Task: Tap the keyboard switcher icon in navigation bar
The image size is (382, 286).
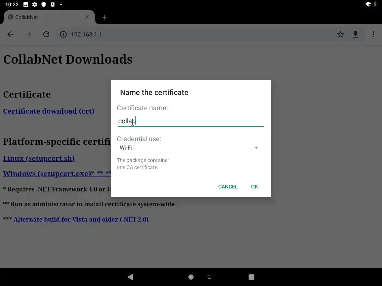Action: click(210, 277)
